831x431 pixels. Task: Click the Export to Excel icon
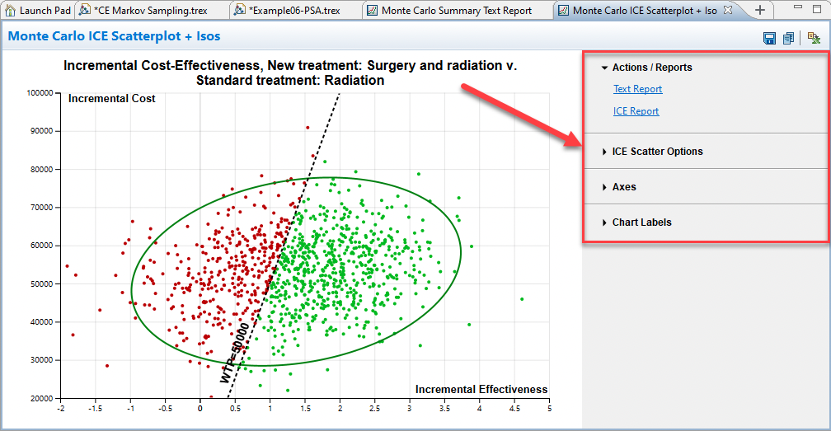pos(813,38)
